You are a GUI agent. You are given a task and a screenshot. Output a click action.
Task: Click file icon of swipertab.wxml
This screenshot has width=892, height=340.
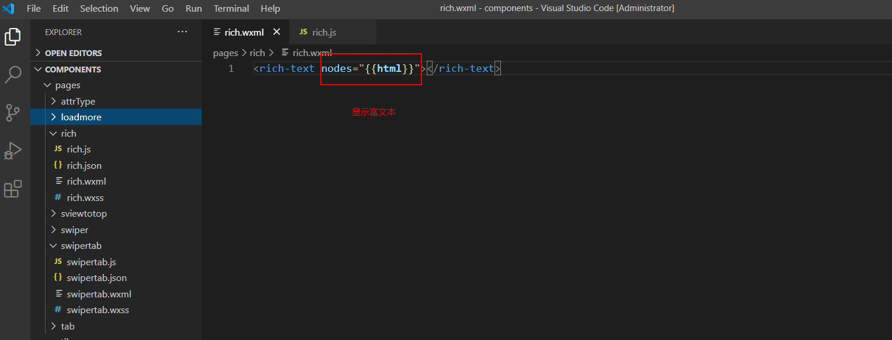tap(58, 294)
